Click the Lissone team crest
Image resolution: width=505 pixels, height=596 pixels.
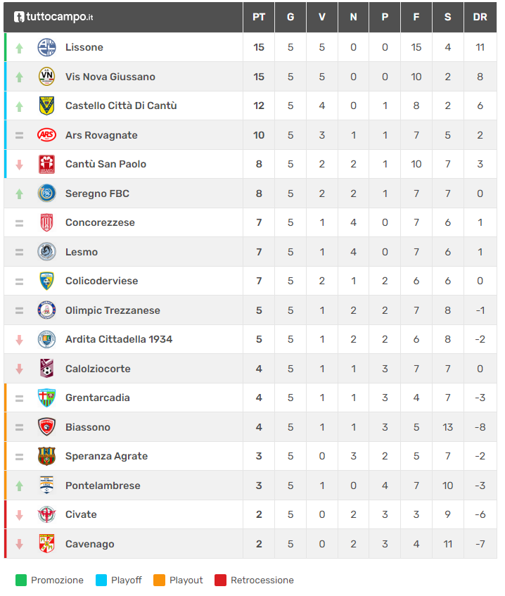coord(46,47)
